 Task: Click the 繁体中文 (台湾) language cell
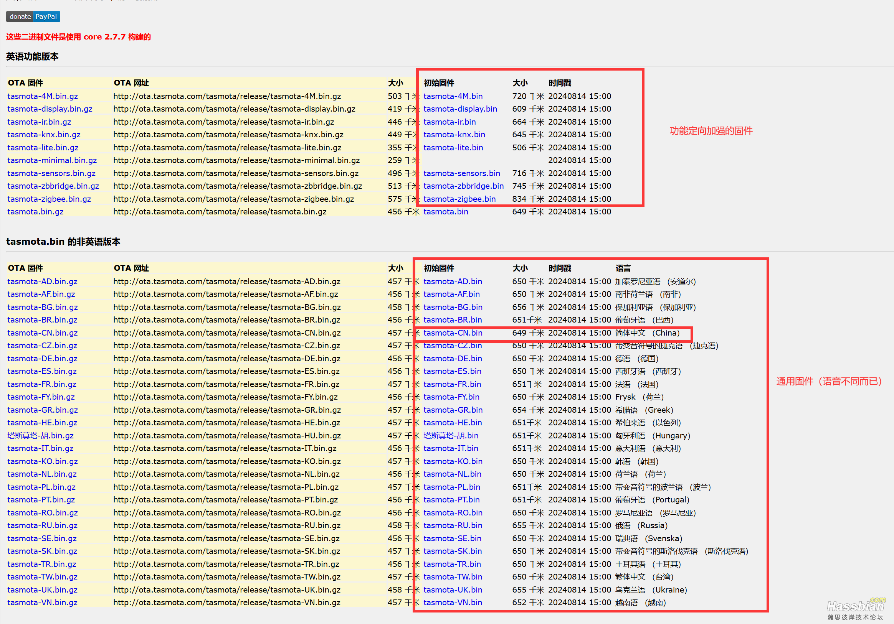tap(644, 576)
